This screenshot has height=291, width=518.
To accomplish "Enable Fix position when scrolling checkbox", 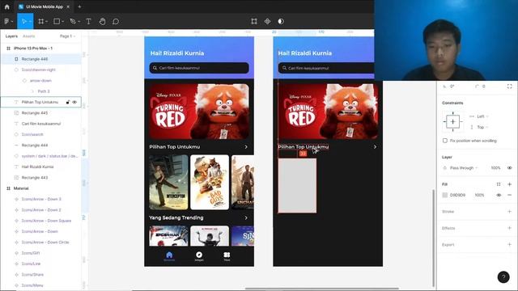I will 445,141.
